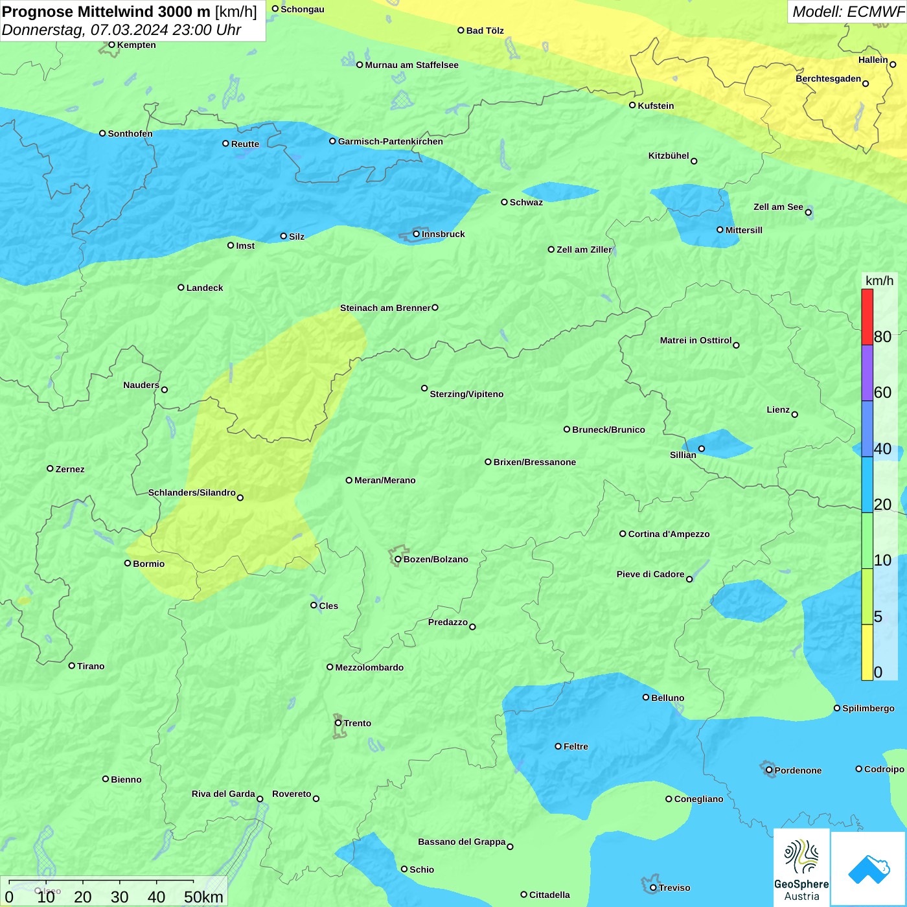
Task: Click the 'Kufstein' label
Action: [x=656, y=106]
